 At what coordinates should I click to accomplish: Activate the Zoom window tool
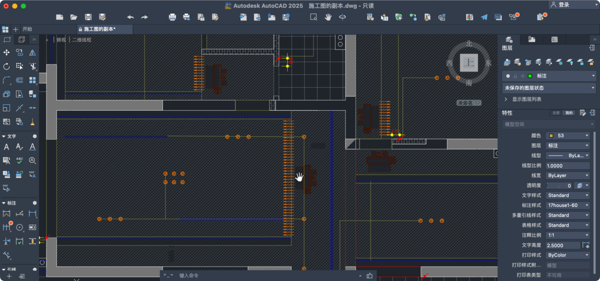(x=313, y=17)
